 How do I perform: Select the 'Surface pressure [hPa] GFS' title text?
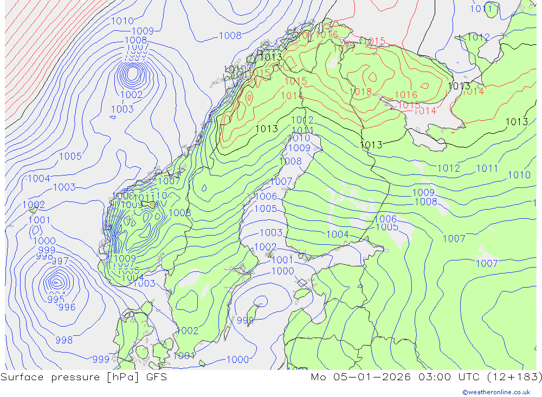pyautogui.click(x=83, y=377)
